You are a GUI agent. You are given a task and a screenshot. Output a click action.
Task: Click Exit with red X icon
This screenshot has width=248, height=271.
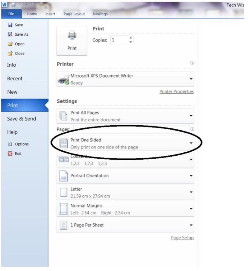pos(14,153)
